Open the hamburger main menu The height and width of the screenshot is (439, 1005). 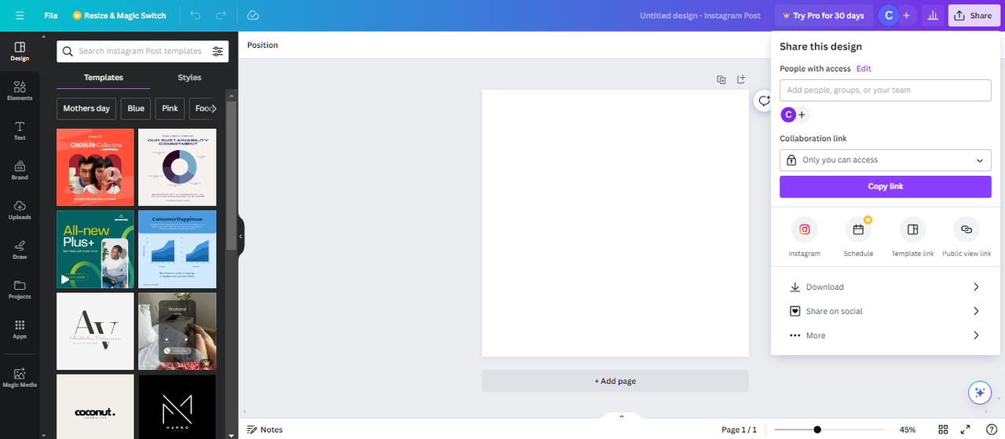coord(20,16)
